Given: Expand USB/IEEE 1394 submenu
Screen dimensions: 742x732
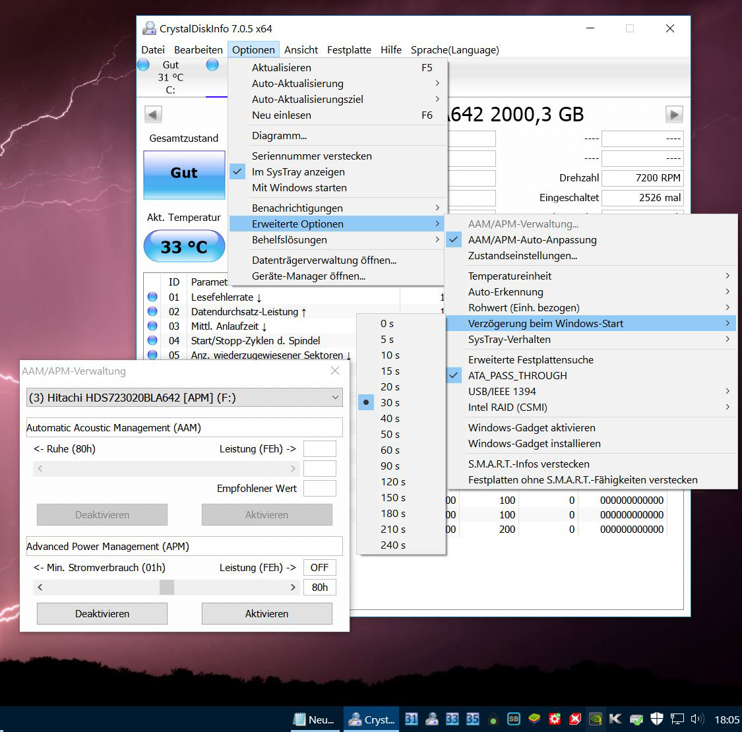Looking at the screenshot, I should point(592,391).
